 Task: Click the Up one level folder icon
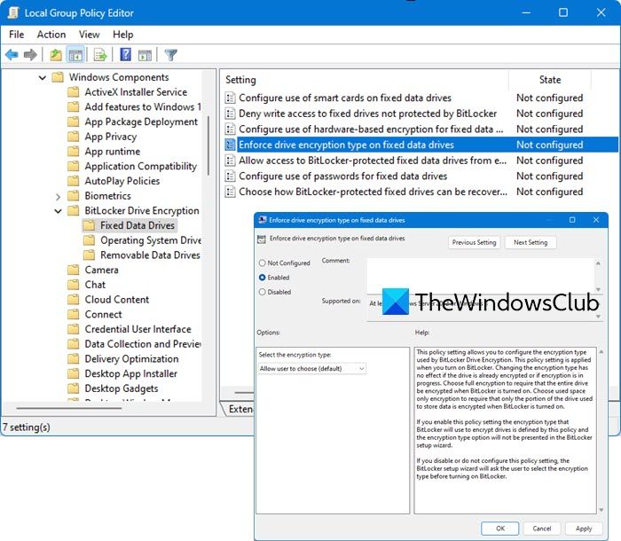[55, 55]
